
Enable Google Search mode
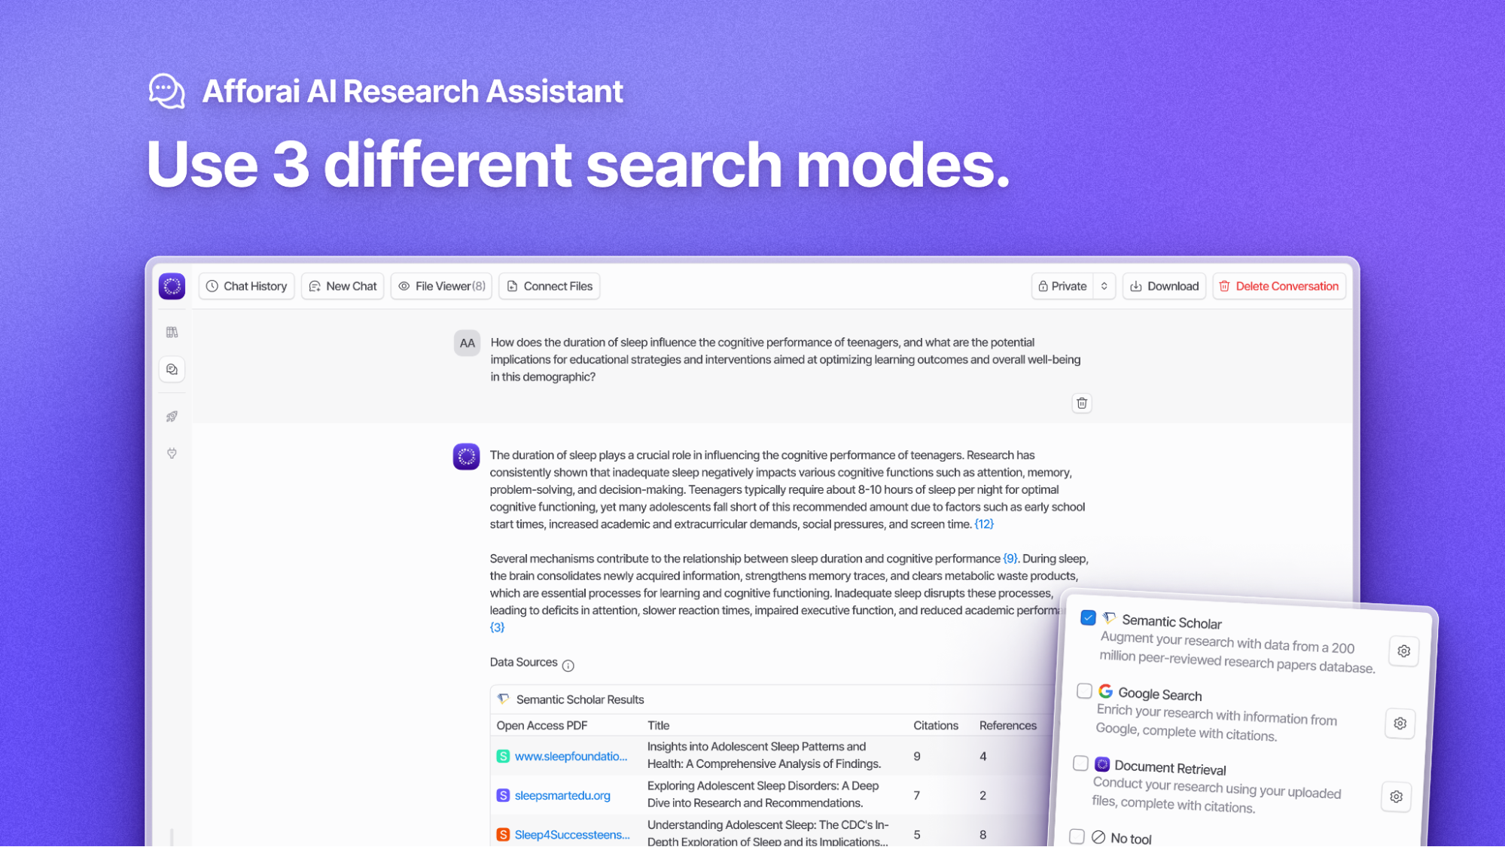(x=1086, y=692)
